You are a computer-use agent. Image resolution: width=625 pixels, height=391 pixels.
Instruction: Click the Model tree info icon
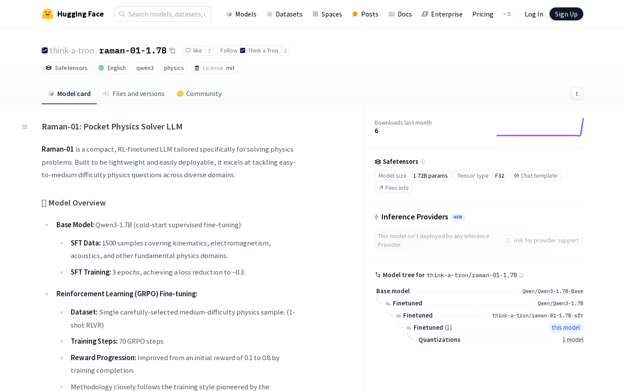coord(521,275)
